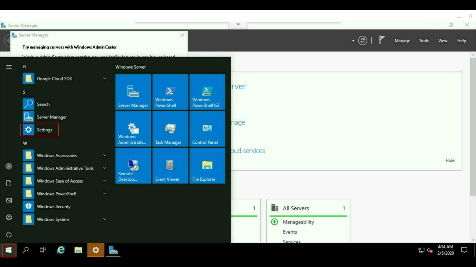Click Hide in the welcome panel
The width and height of the screenshot is (476, 267).
(x=450, y=160)
